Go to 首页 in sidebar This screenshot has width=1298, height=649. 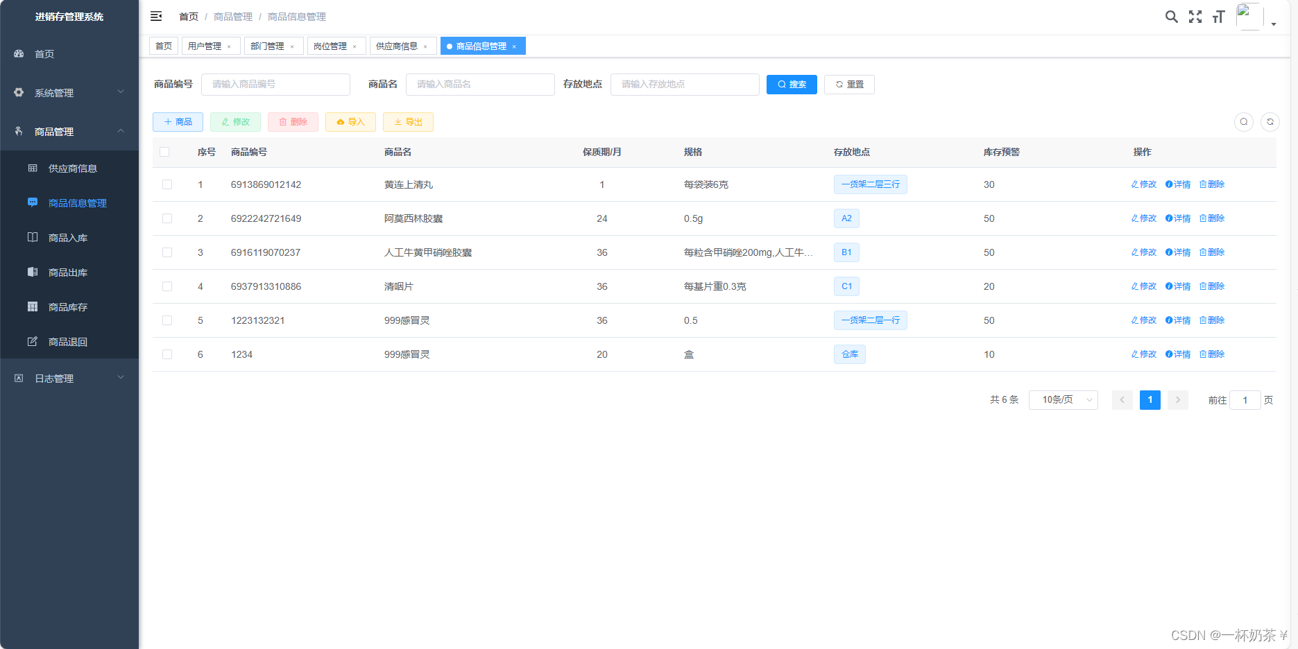(69, 53)
